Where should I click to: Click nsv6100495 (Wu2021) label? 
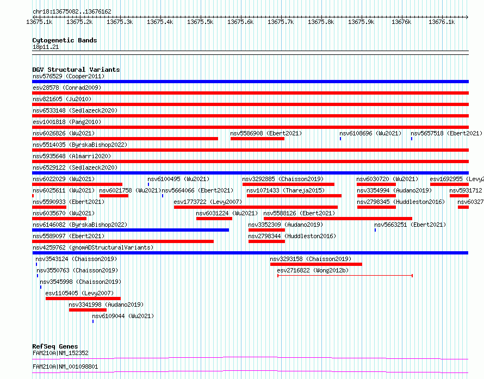[x=178, y=179]
